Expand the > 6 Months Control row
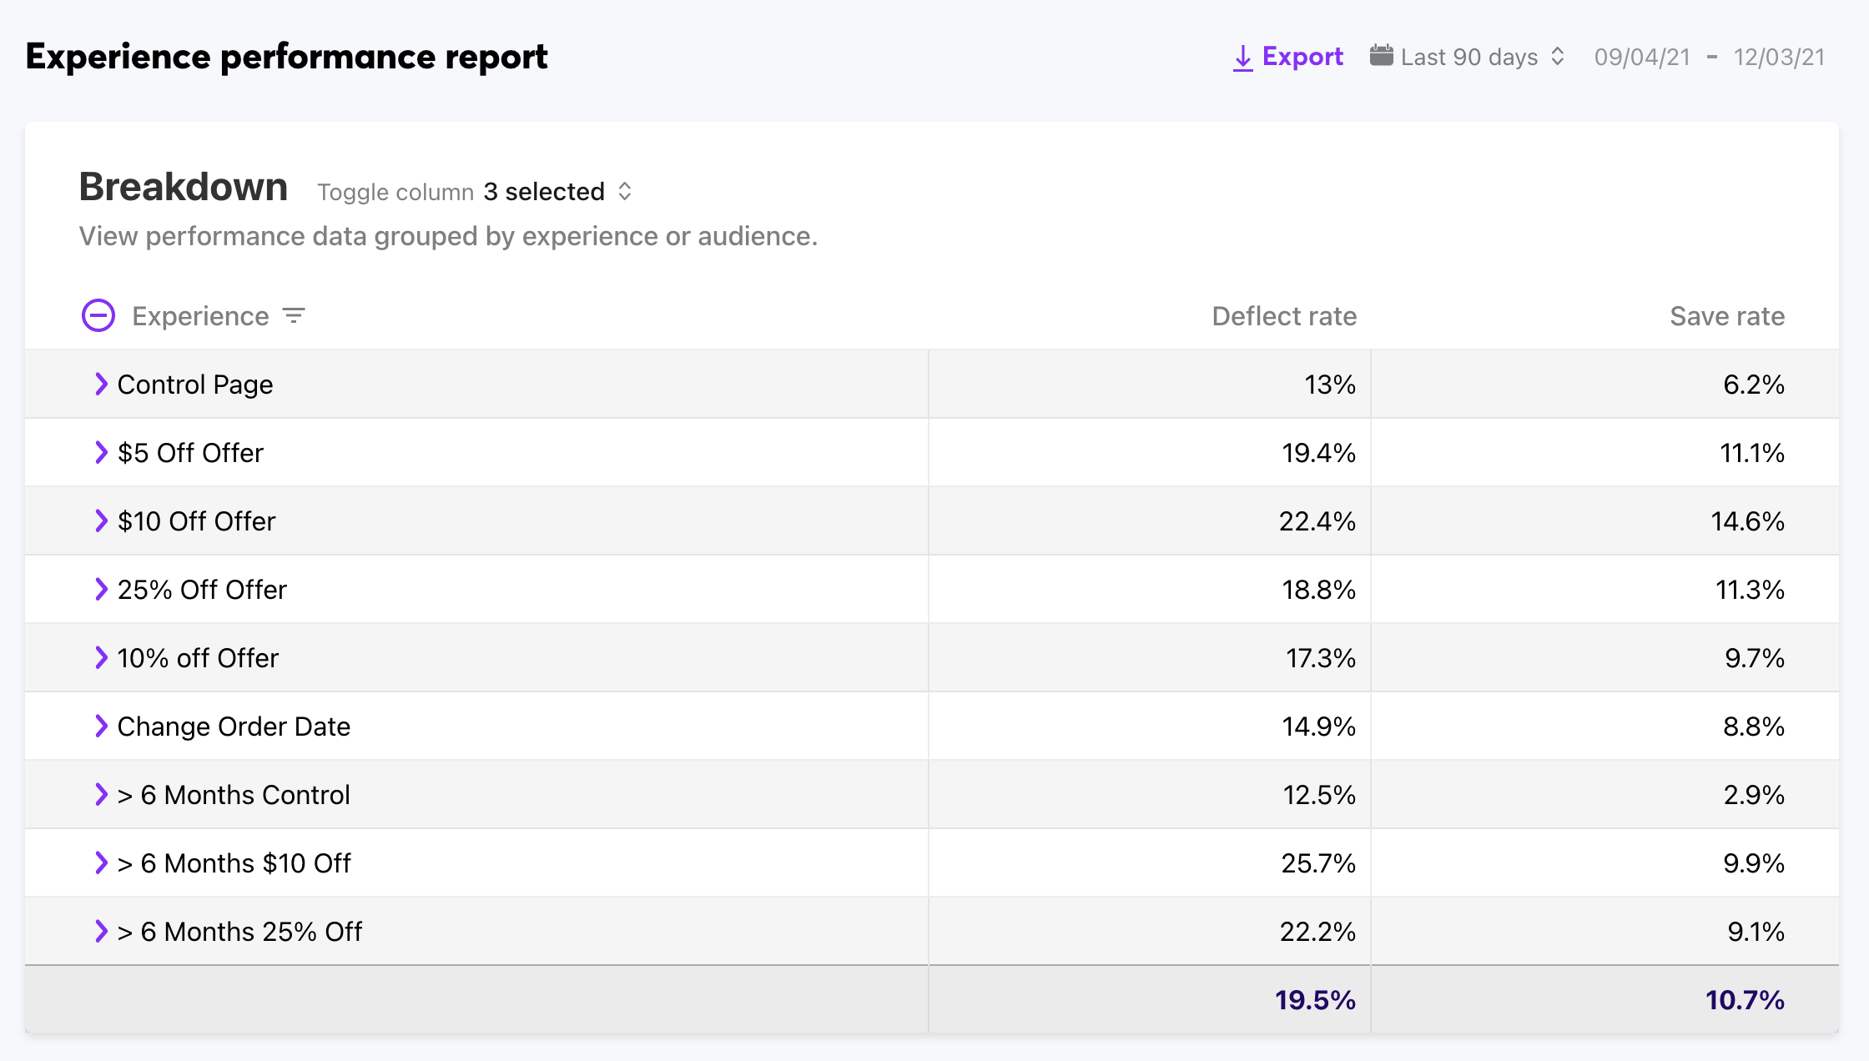1869x1061 pixels. pyautogui.click(x=101, y=794)
